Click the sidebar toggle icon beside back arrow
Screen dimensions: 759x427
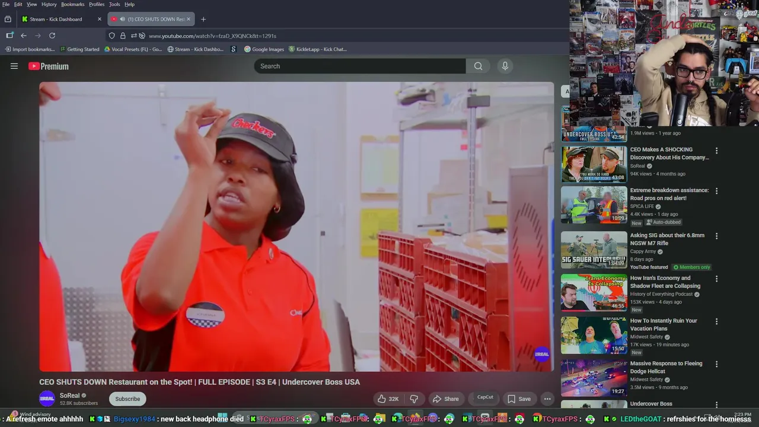tap(9, 36)
